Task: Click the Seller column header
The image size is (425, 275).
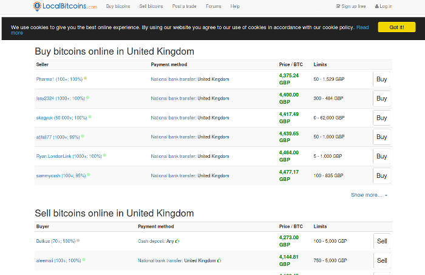Action: [x=42, y=64]
